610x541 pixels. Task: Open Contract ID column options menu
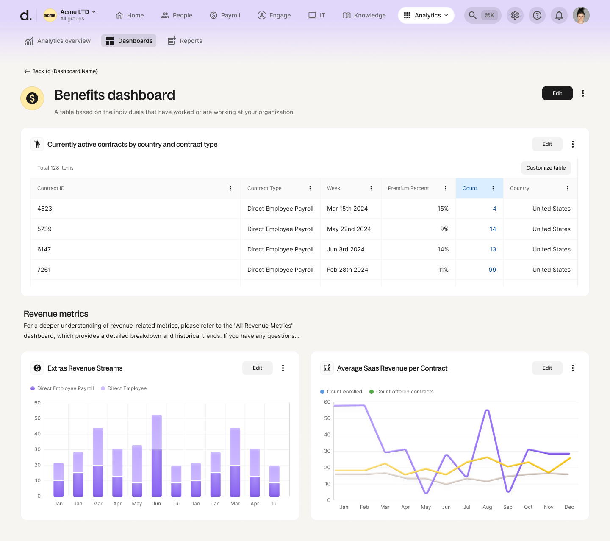point(230,188)
